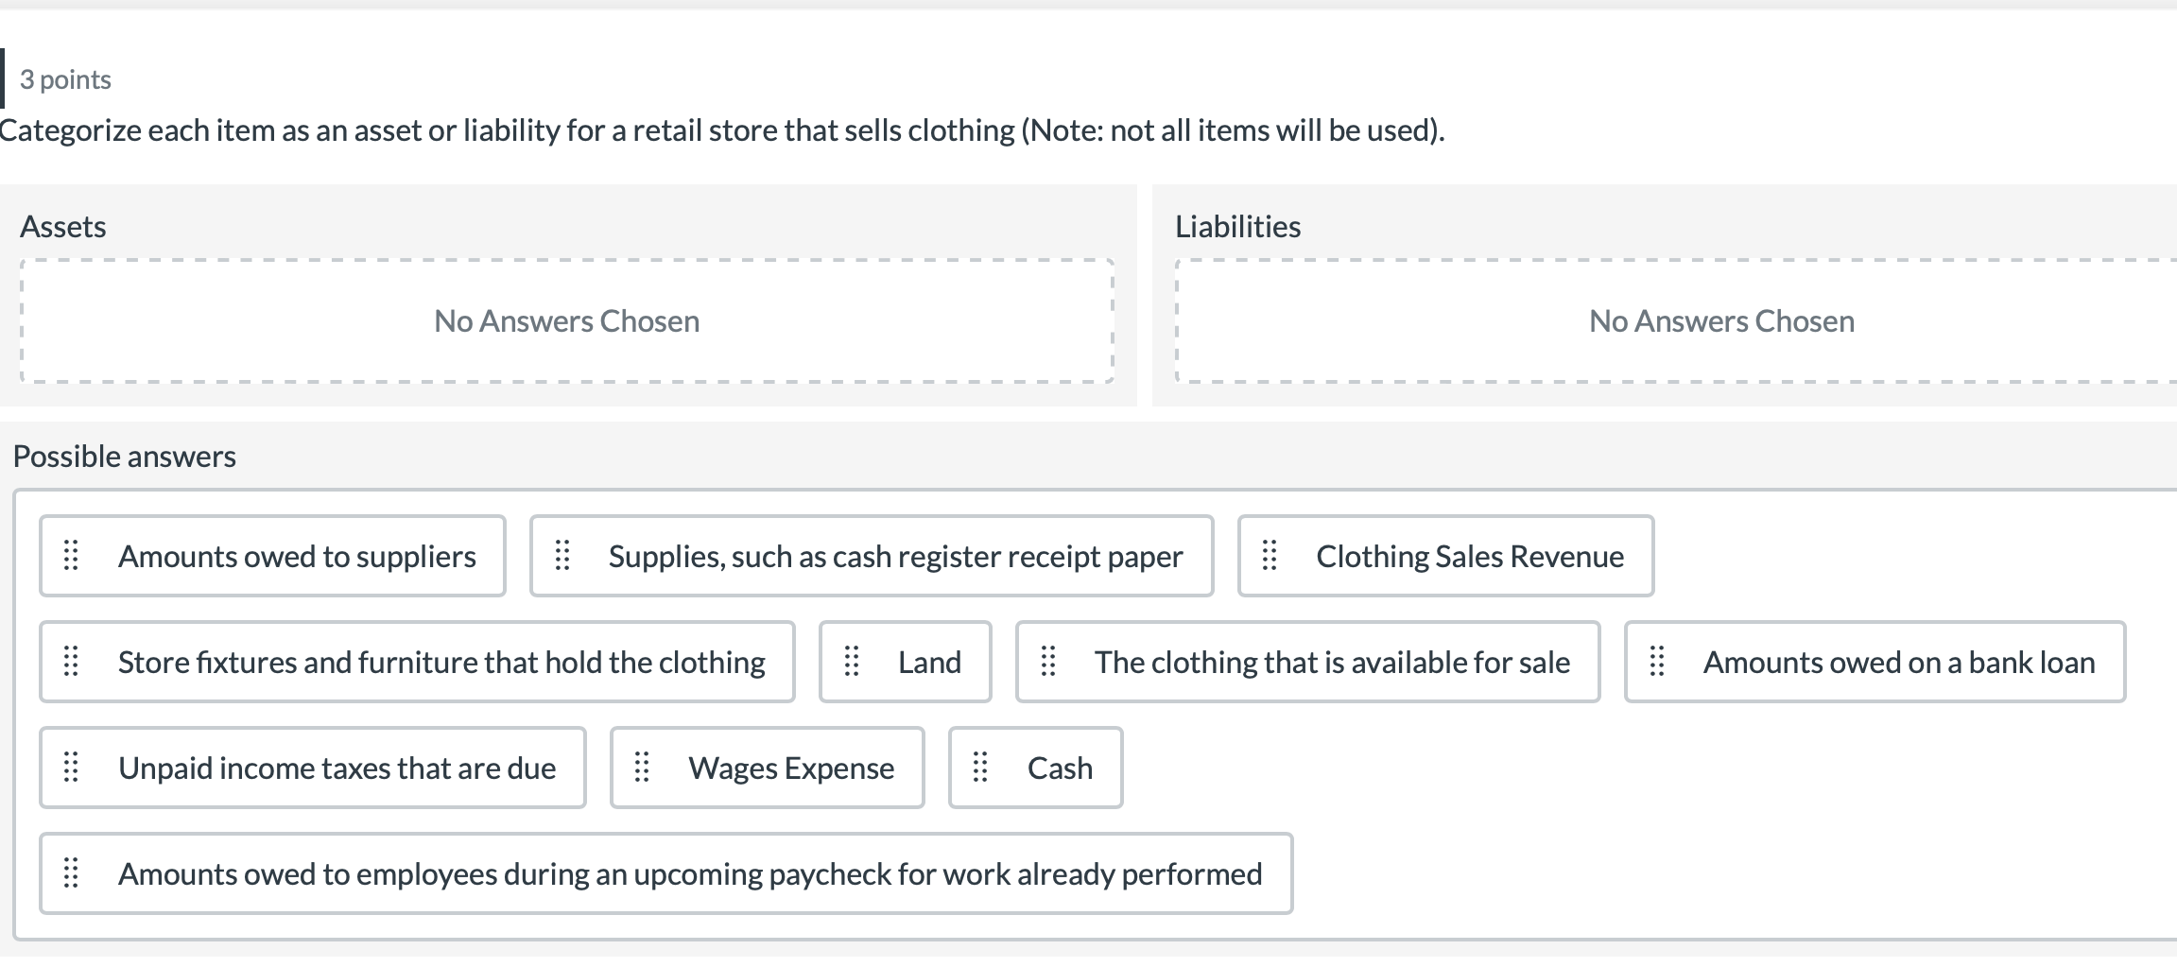Click drag handle for Store fixtures item
Image resolution: width=2177 pixels, height=967 pixels.
[71, 662]
